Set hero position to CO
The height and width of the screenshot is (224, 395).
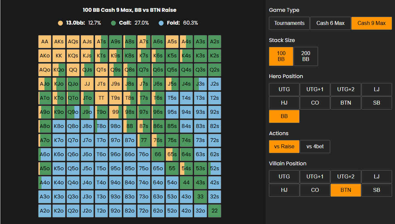pos(315,103)
